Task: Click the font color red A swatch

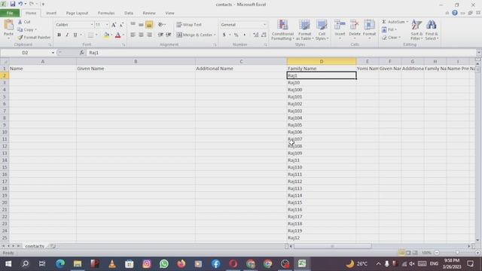Action: [x=117, y=35]
